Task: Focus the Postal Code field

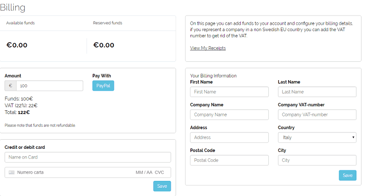Action: tap(229, 160)
